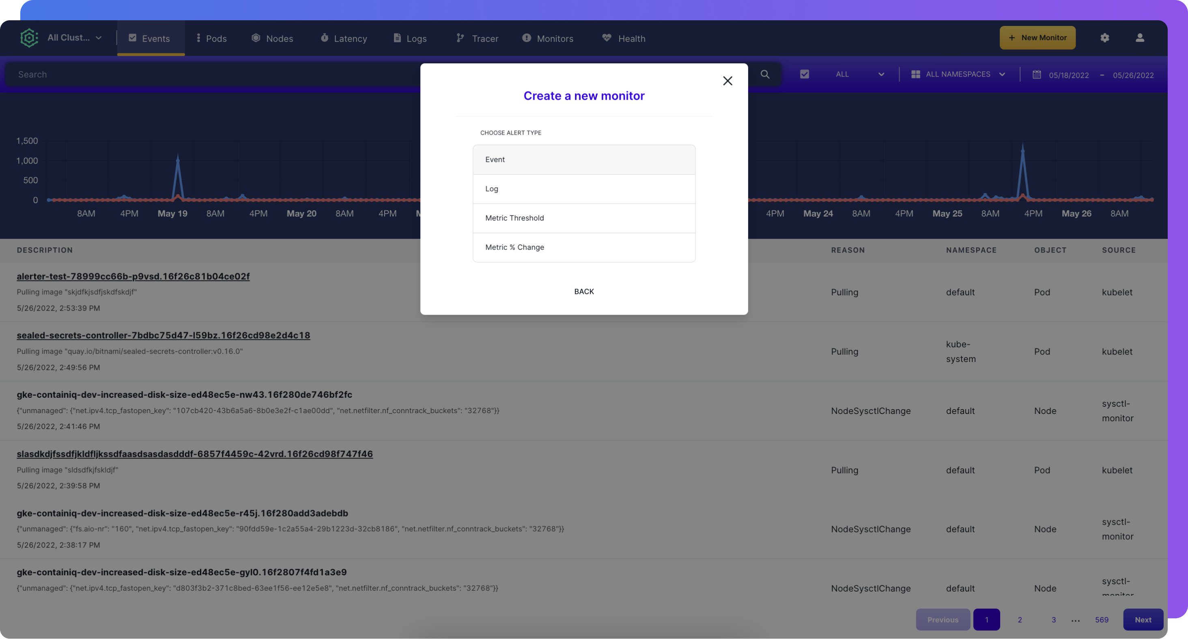Select Metric % Change alert type
Image resolution: width=1188 pixels, height=639 pixels.
click(x=584, y=247)
